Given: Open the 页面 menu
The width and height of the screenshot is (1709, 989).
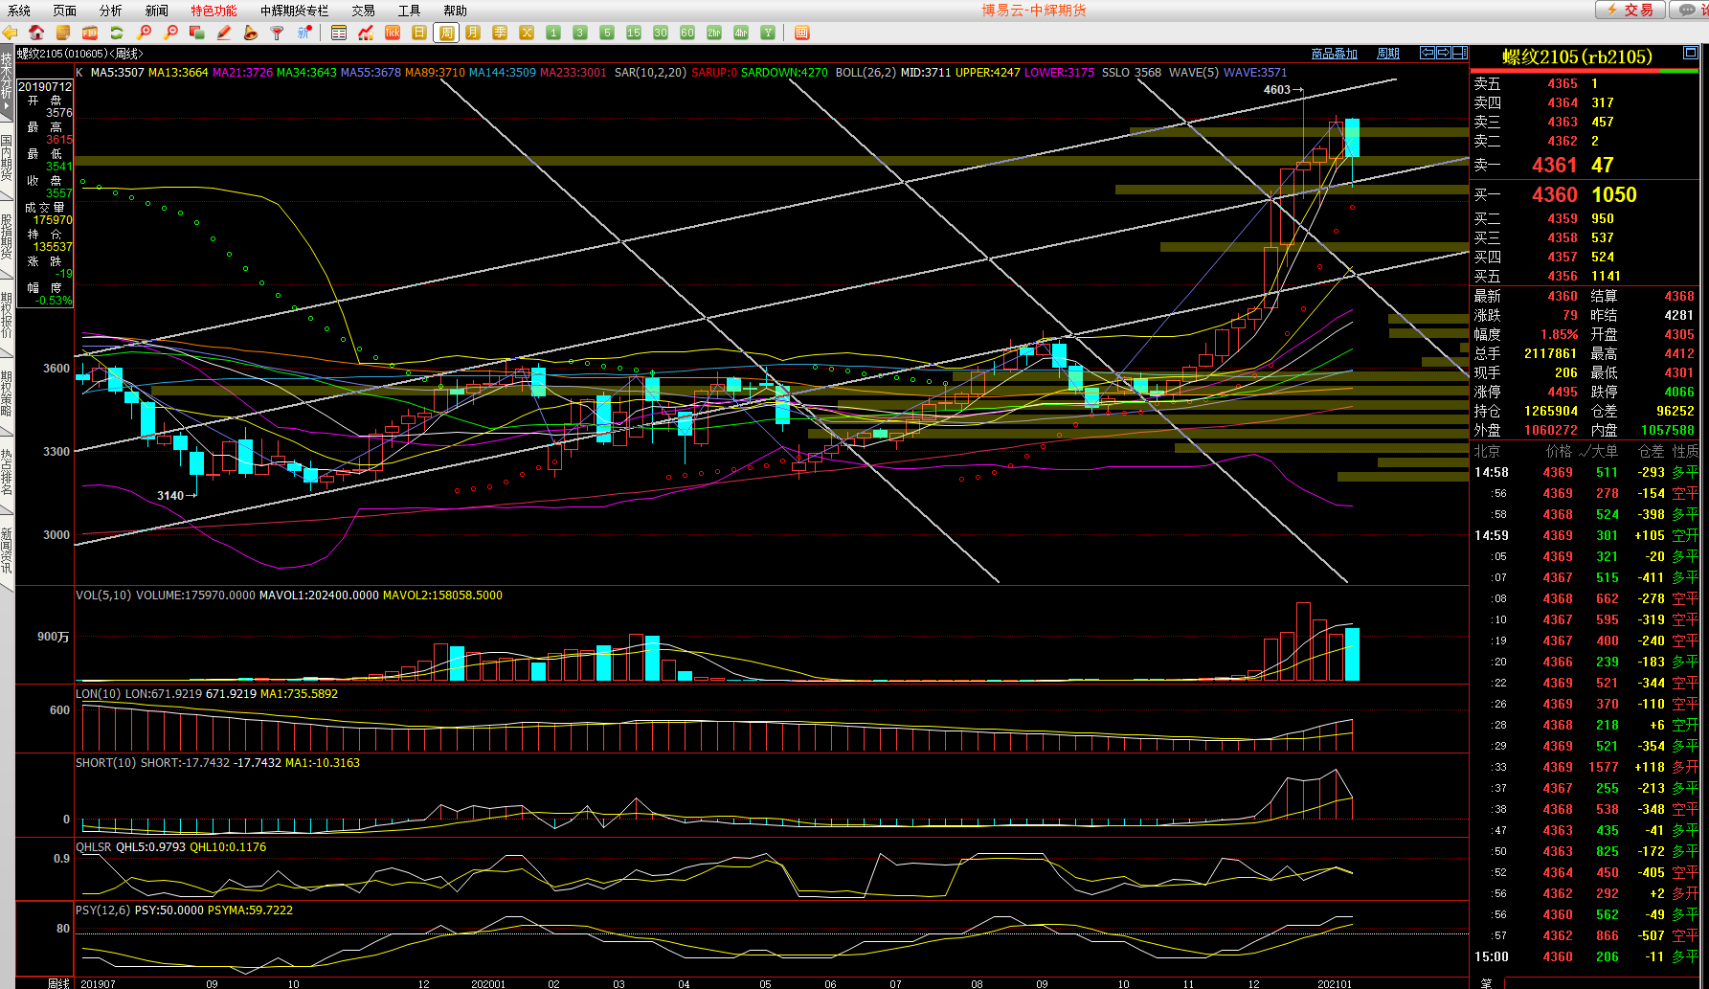Looking at the screenshot, I should (x=65, y=11).
